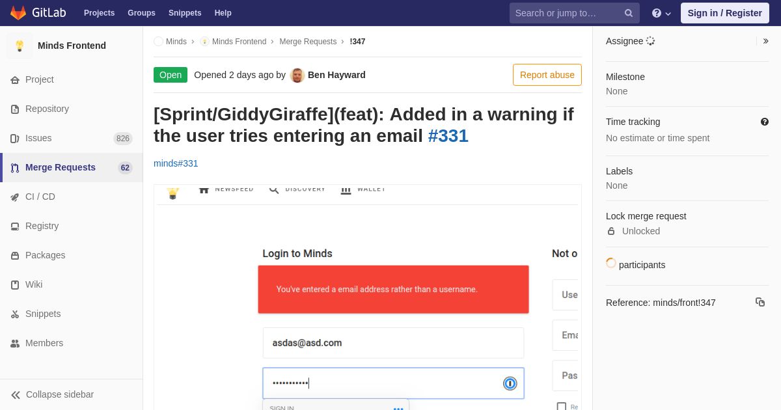Screen dimensions: 781x410
Task: Click Sign in / Register button
Action: 724,13
